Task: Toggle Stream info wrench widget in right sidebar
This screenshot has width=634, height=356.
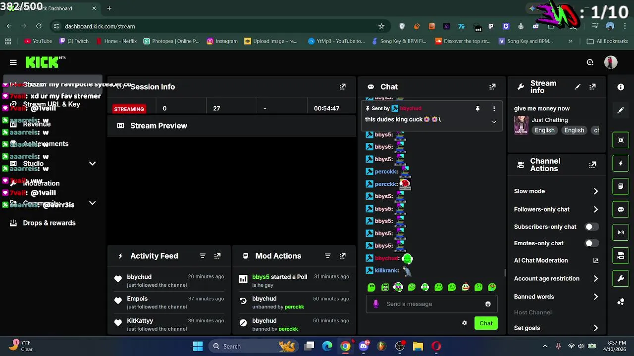Action: [x=621, y=278]
